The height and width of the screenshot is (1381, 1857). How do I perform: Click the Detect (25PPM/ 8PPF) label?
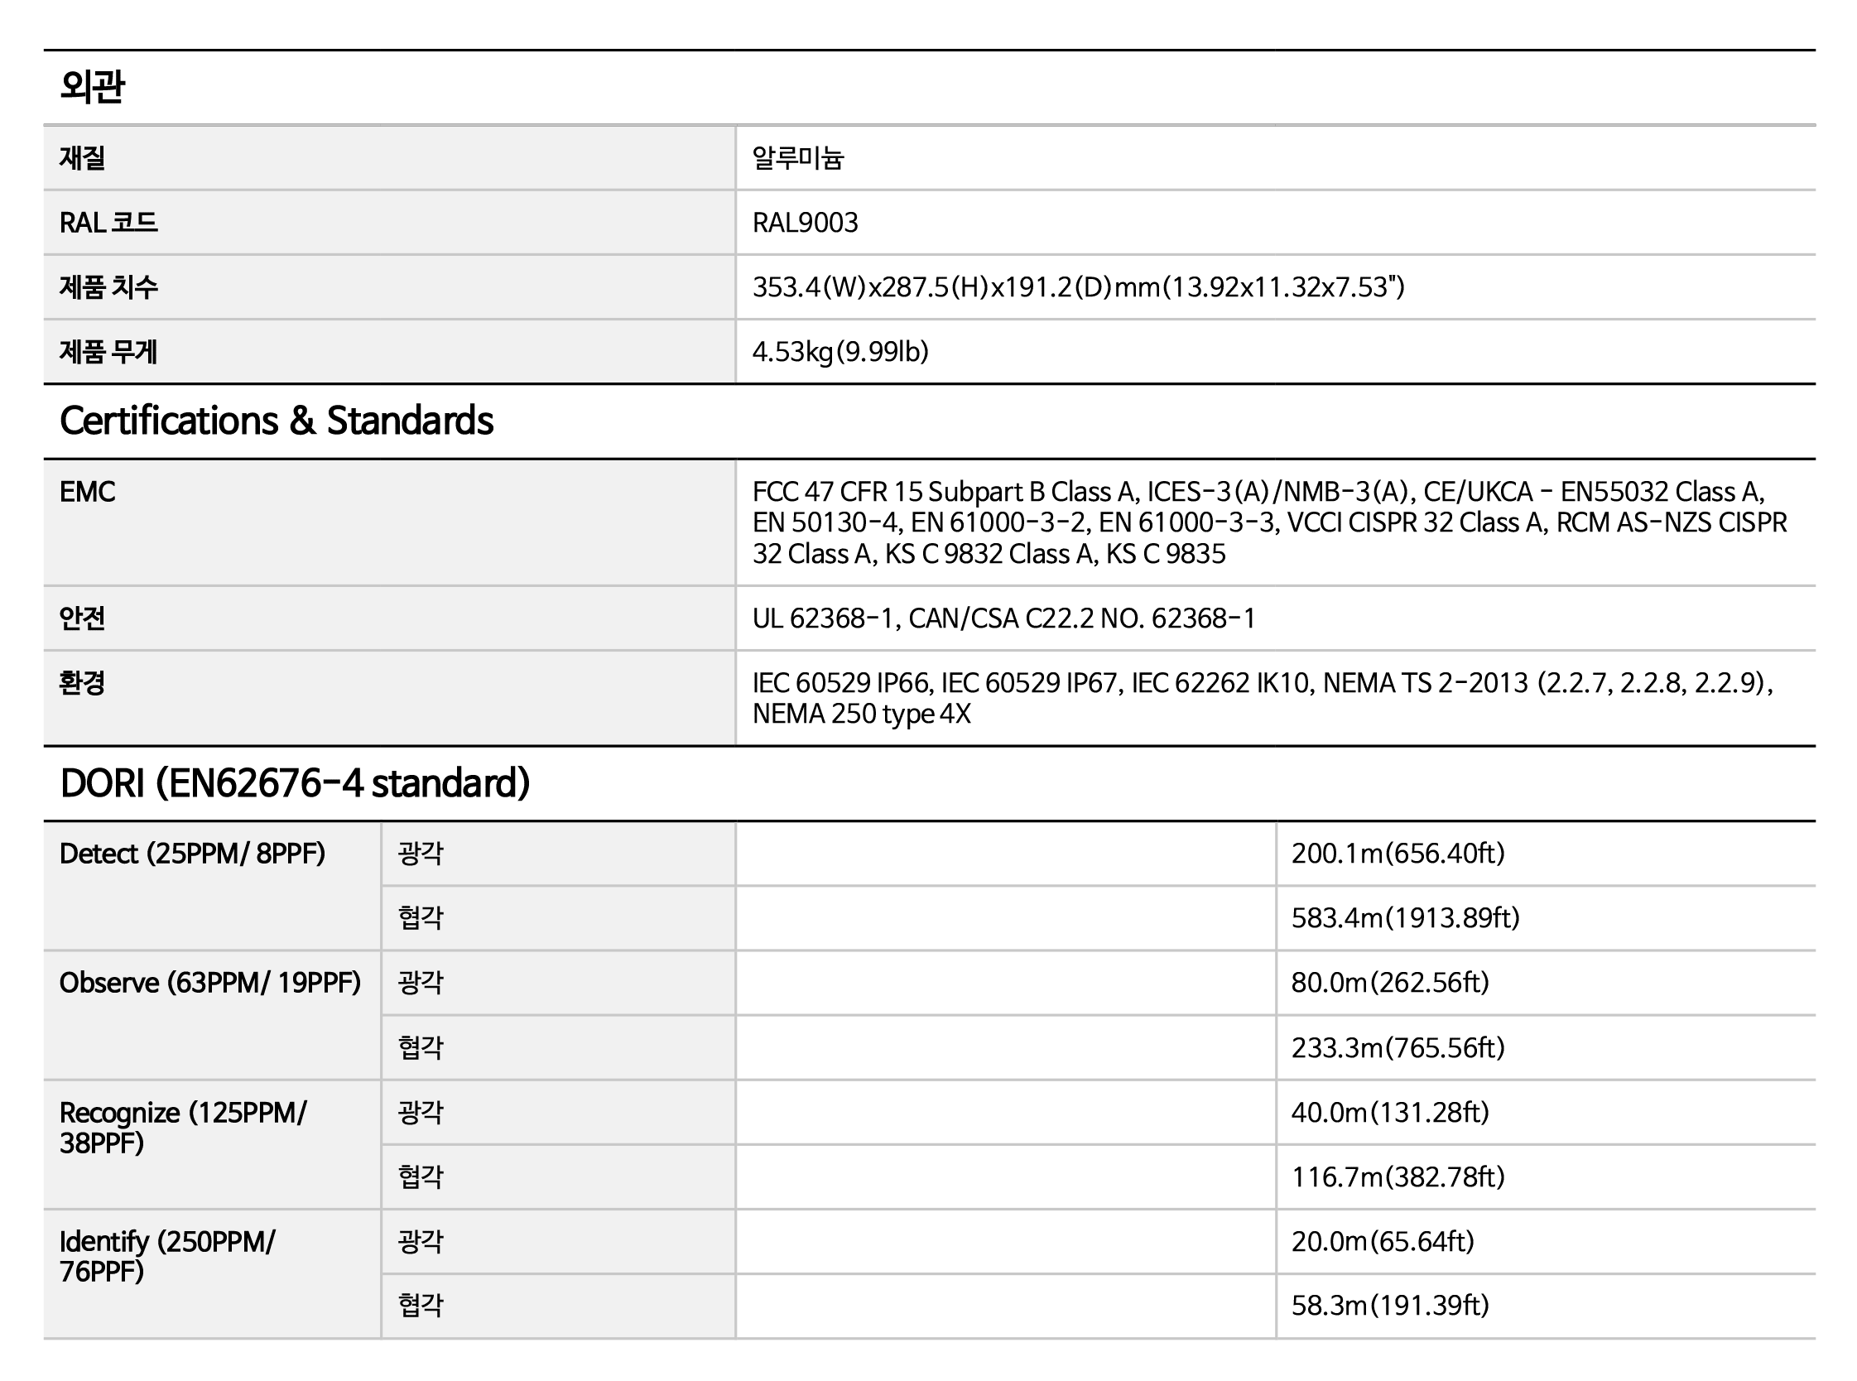click(x=192, y=854)
